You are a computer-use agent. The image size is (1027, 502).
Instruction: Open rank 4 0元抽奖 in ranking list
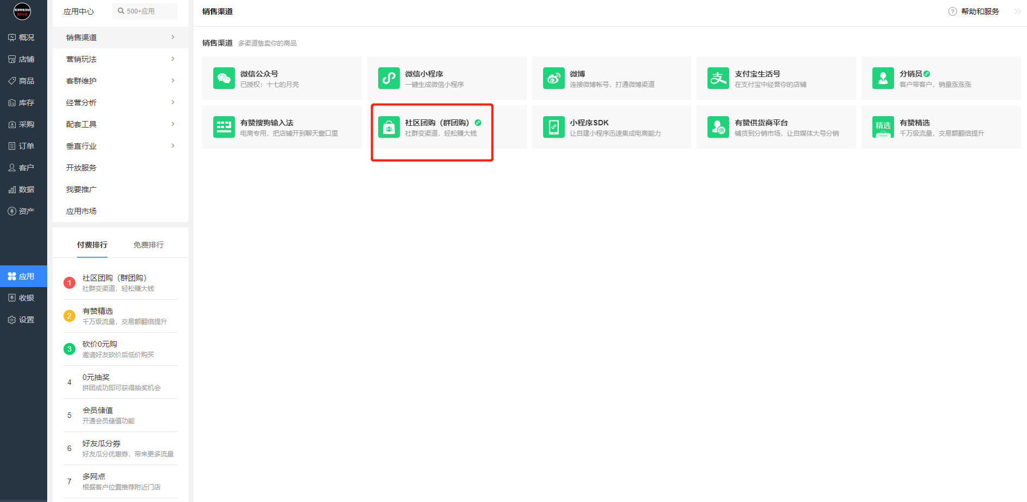click(x=120, y=382)
